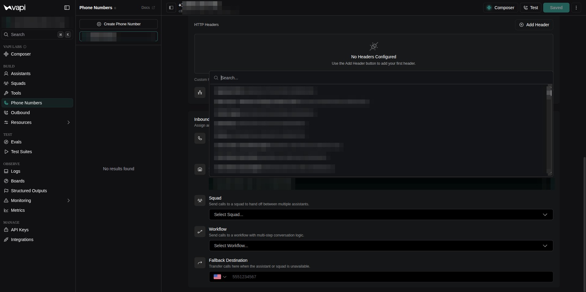
Task: Open Tools in sidebar
Action: point(37,93)
